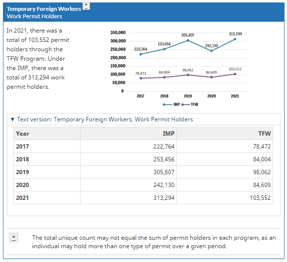
Task: Click the 2021 IMP data point 313,294
Action: pos(235,39)
